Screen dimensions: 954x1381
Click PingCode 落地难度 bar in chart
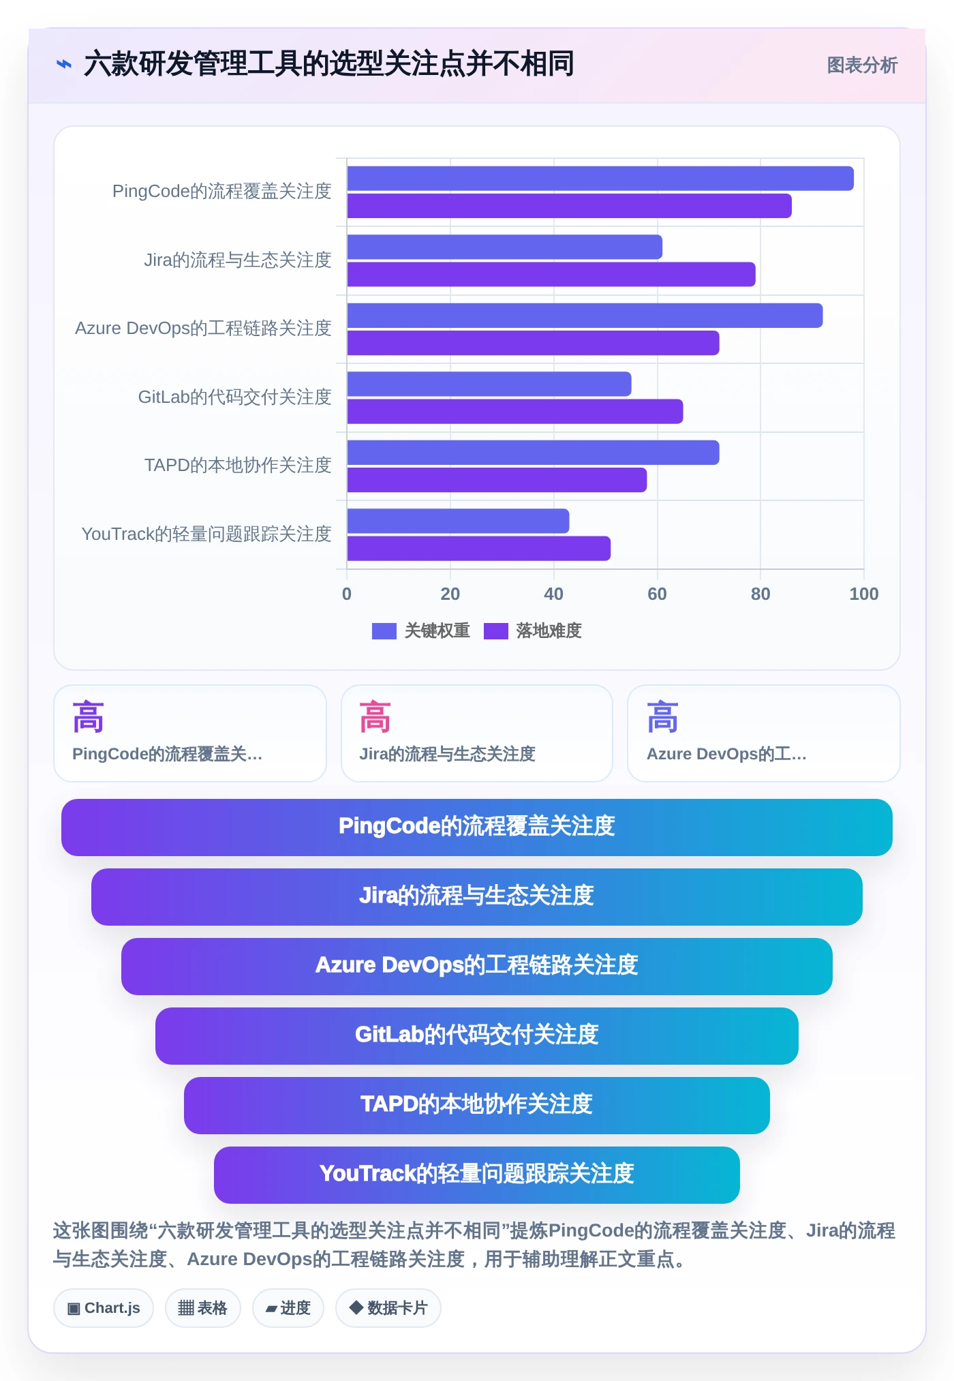coord(570,206)
